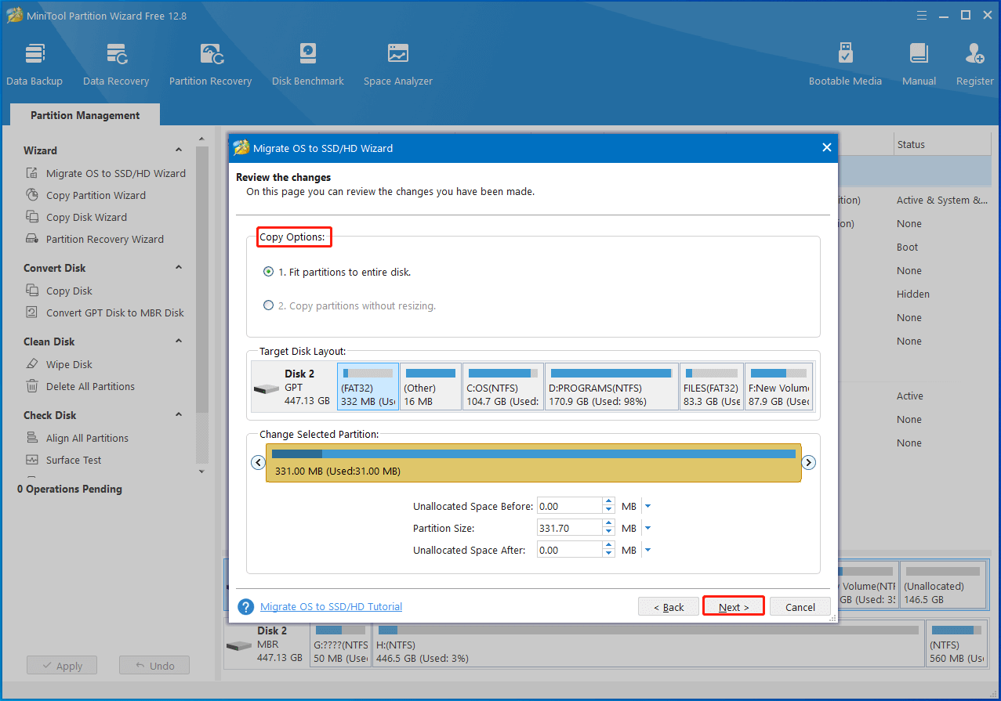
Task: Click Next to continue the wizard
Action: (x=732, y=605)
